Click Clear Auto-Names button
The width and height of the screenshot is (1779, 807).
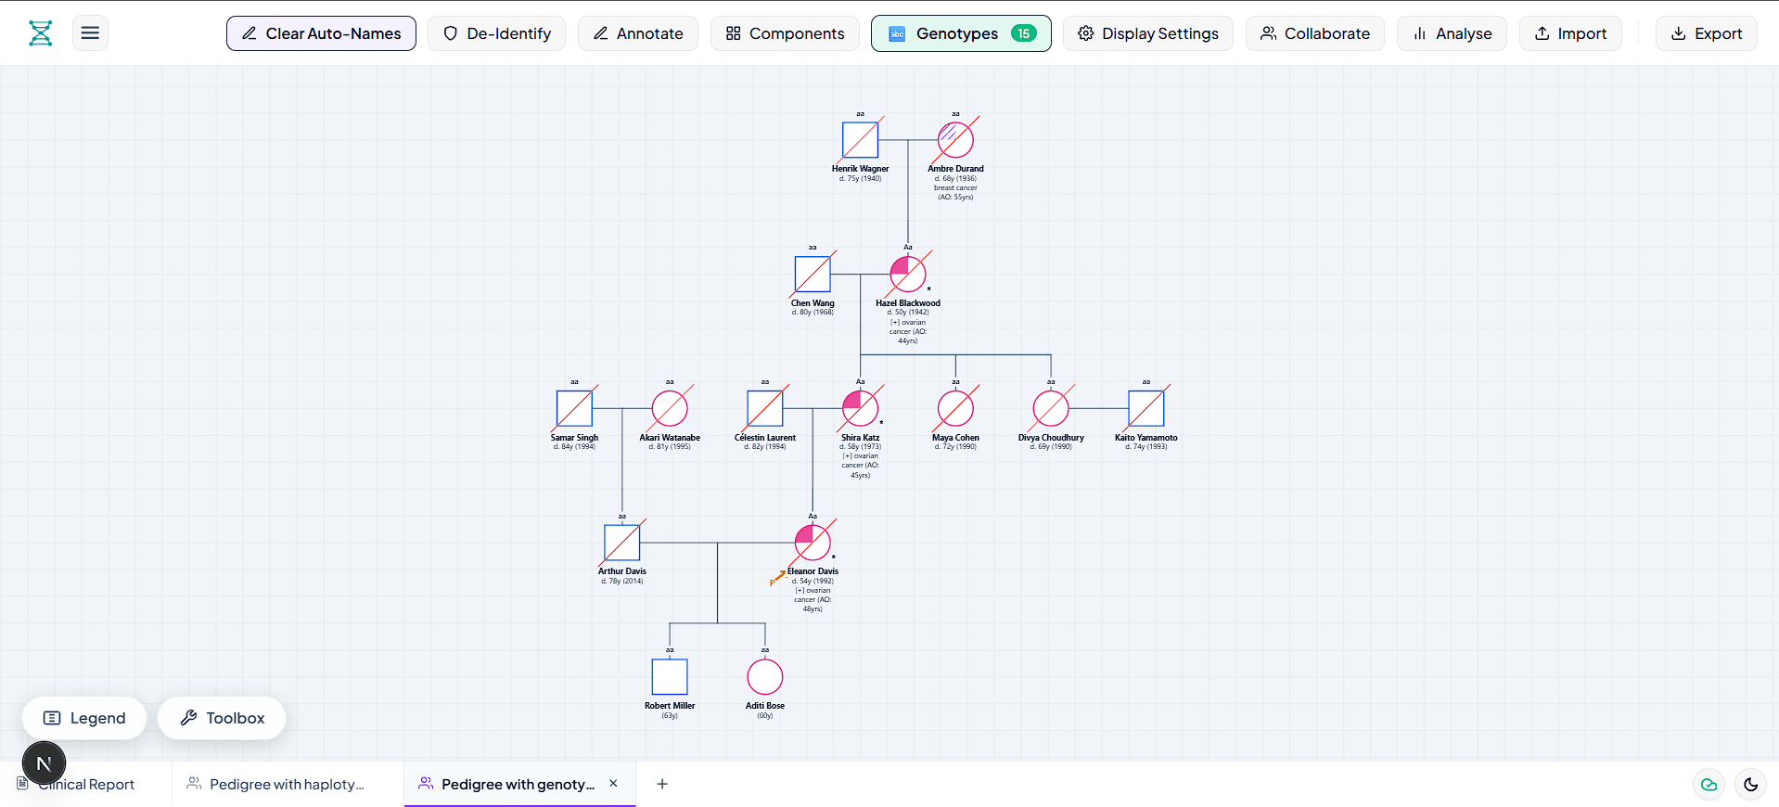[x=321, y=33]
